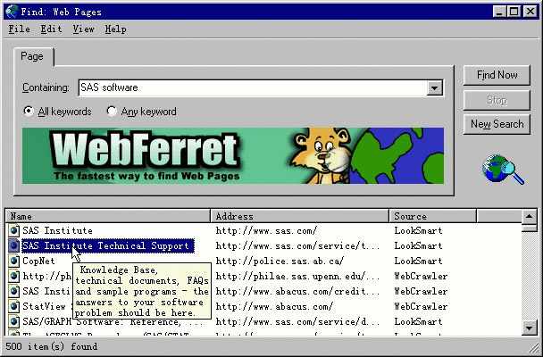Click page icon beside SAS/GRAPH Software result
The height and width of the screenshot is (357, 543).
14,321
